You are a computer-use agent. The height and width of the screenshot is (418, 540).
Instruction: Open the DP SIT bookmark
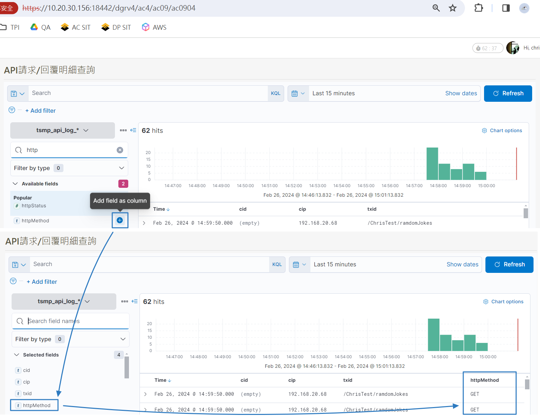tap(116, 27)
